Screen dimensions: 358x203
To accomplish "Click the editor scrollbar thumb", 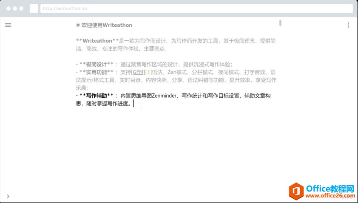I will coord(280,23).
